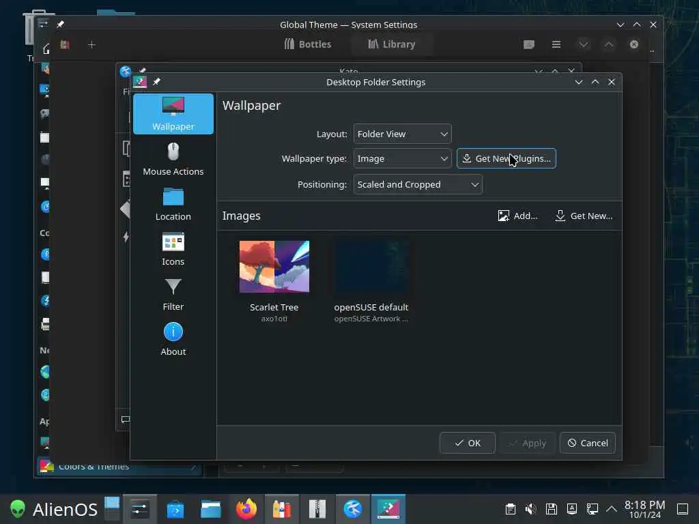
Task: Click the plus icon to add a bottle
Action: [91, 44]
